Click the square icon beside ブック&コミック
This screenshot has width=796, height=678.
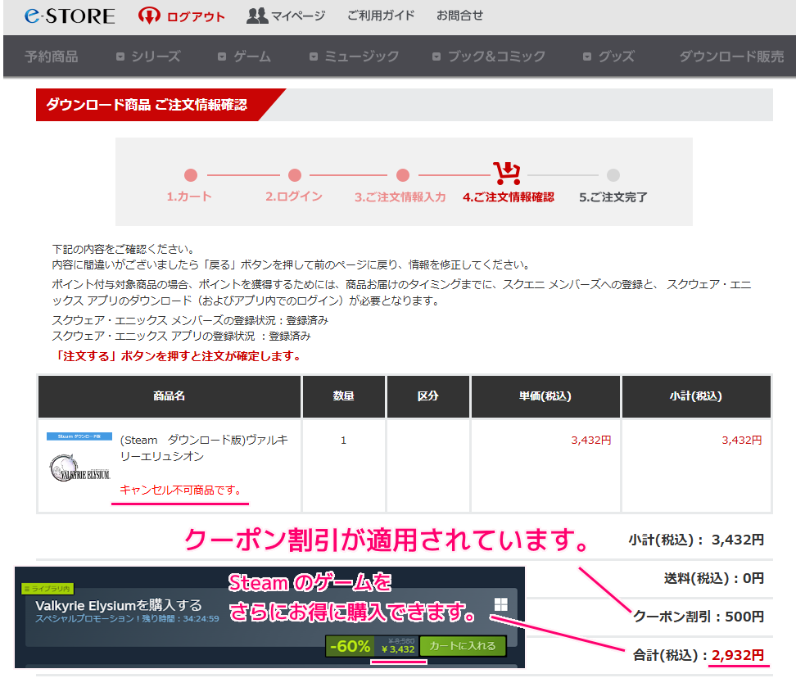point(436,56)
